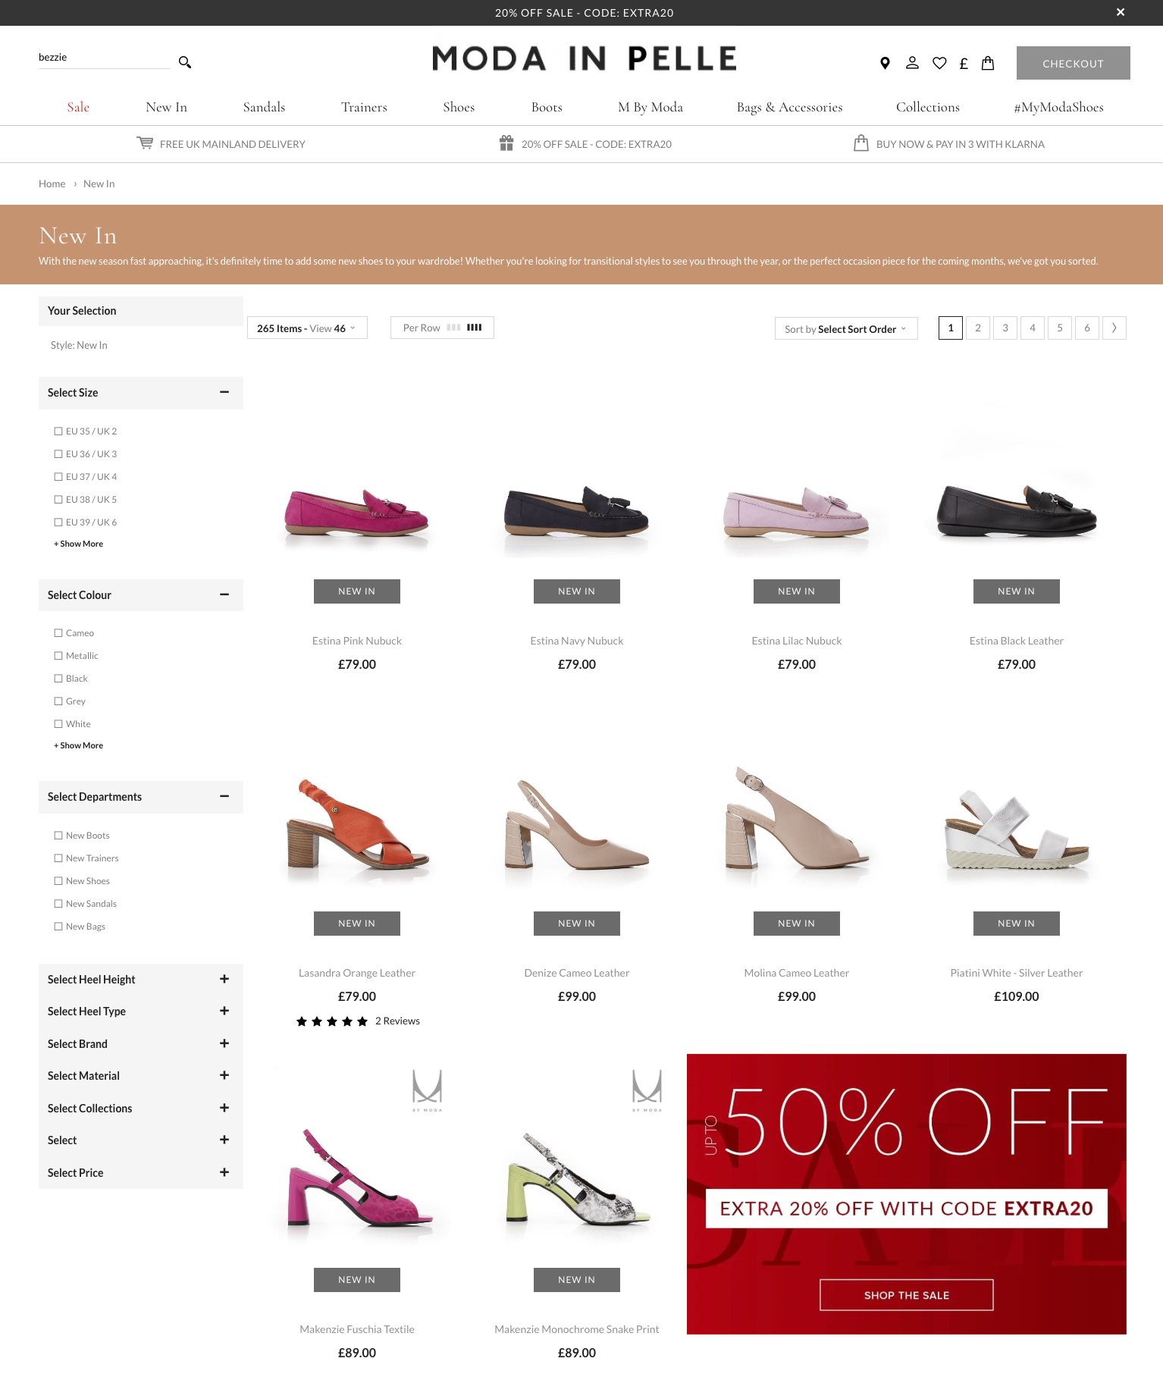
Task: Click the gift box sale icon
Action: (x=506, y=143)
